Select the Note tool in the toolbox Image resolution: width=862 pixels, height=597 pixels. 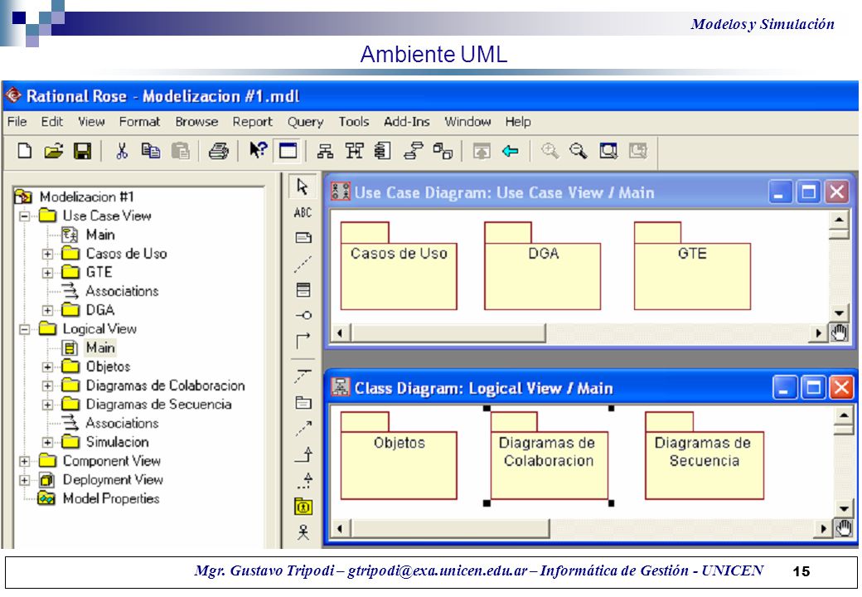(303, 237)
